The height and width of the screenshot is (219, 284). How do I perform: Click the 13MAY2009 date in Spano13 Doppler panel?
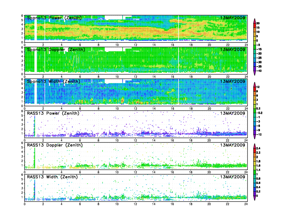click(x=233, y=49)
